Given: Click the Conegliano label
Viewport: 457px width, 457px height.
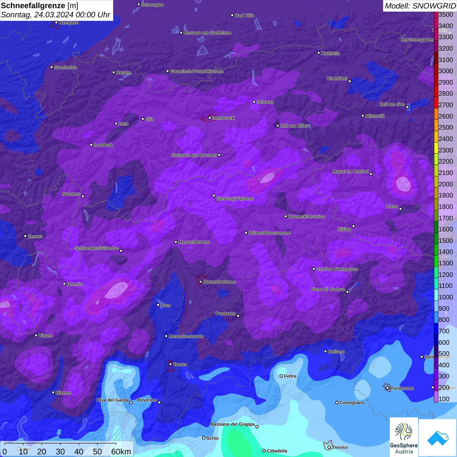Looking at the screenshot, I should tap(352, 402).
